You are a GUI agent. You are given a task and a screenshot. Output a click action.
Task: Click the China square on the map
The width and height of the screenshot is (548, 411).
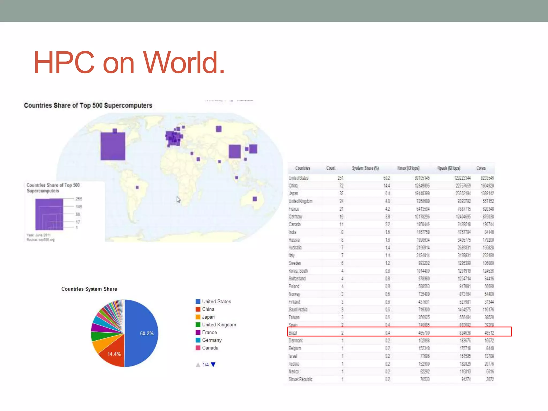point(234,151)
